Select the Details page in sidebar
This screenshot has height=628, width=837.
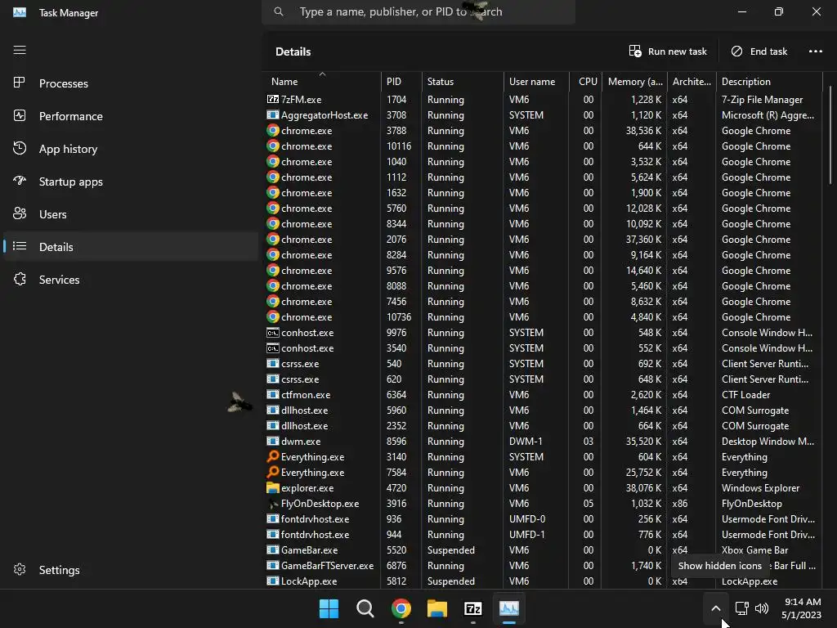(x=131, y=247)
